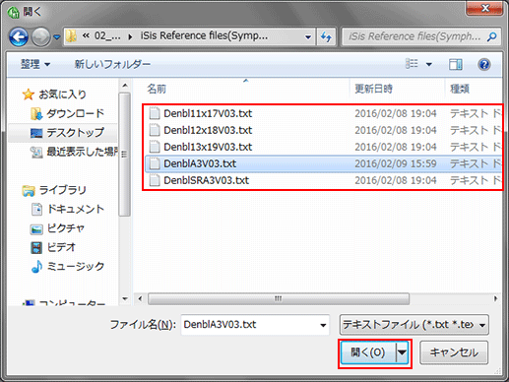Click the ライブラリ folder icon
This screenshot has width=509, height=382.
click(29, 191)
